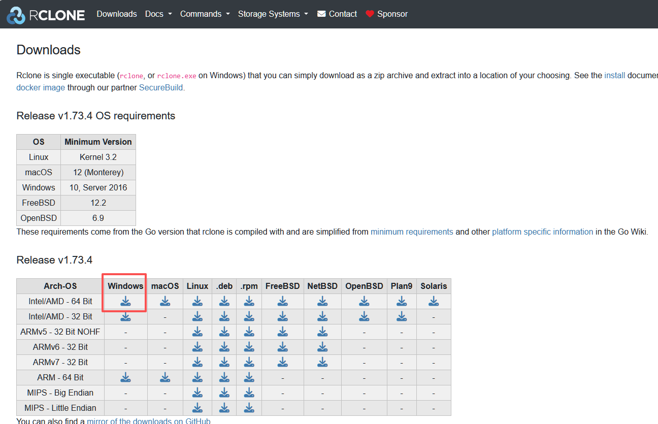This screenshot has height=424, width=658.
Task: Download Windows Intel/AMD 64 Bit build
Action: pos(125,302)
